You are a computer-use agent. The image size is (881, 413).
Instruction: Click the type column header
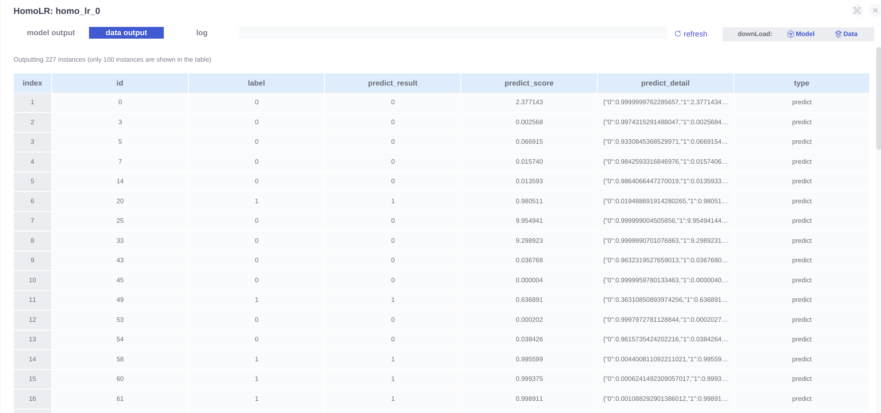tap(802, 83)
